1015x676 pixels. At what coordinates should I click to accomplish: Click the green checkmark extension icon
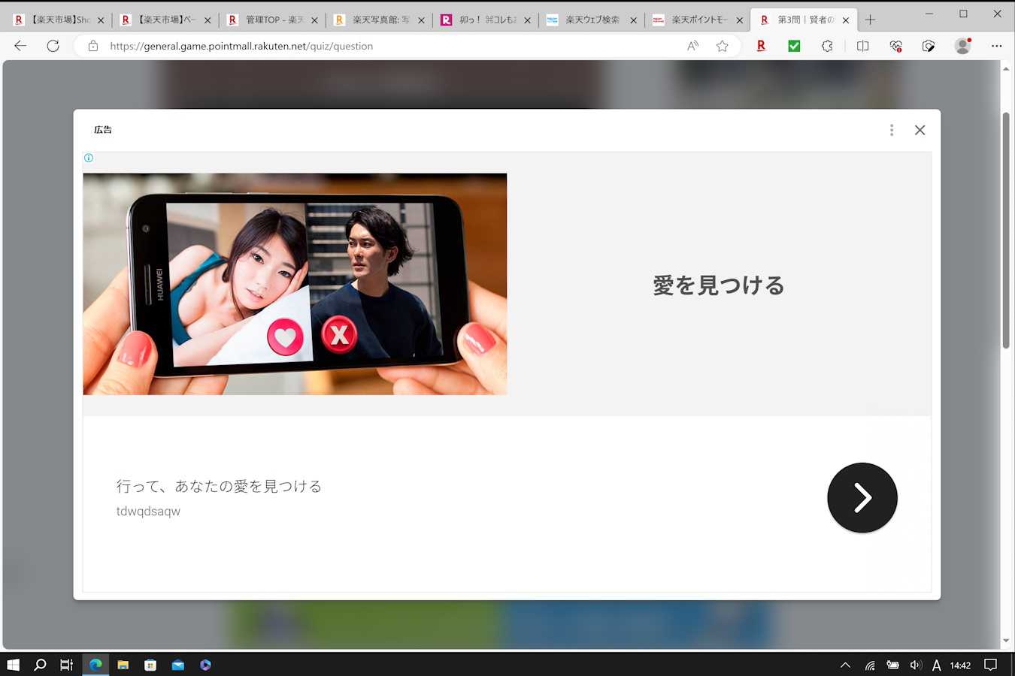pyautogui.click(x=794, y=46)
